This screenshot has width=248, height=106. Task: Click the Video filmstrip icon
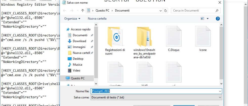(x=70, y=70)
